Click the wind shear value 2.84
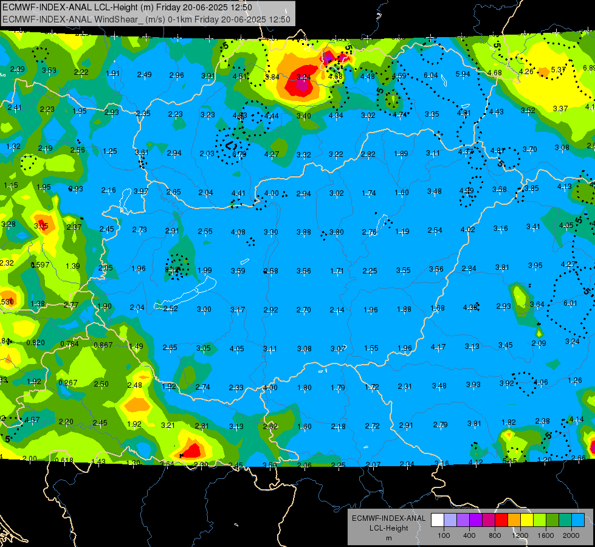The width and height of the screenshot is (595, 547). [x=469, y=269]
